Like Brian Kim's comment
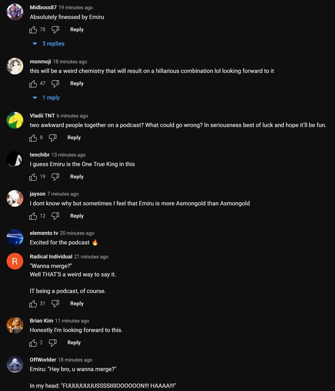The width and height of the screenshot is (335, 391). [33, 343]
